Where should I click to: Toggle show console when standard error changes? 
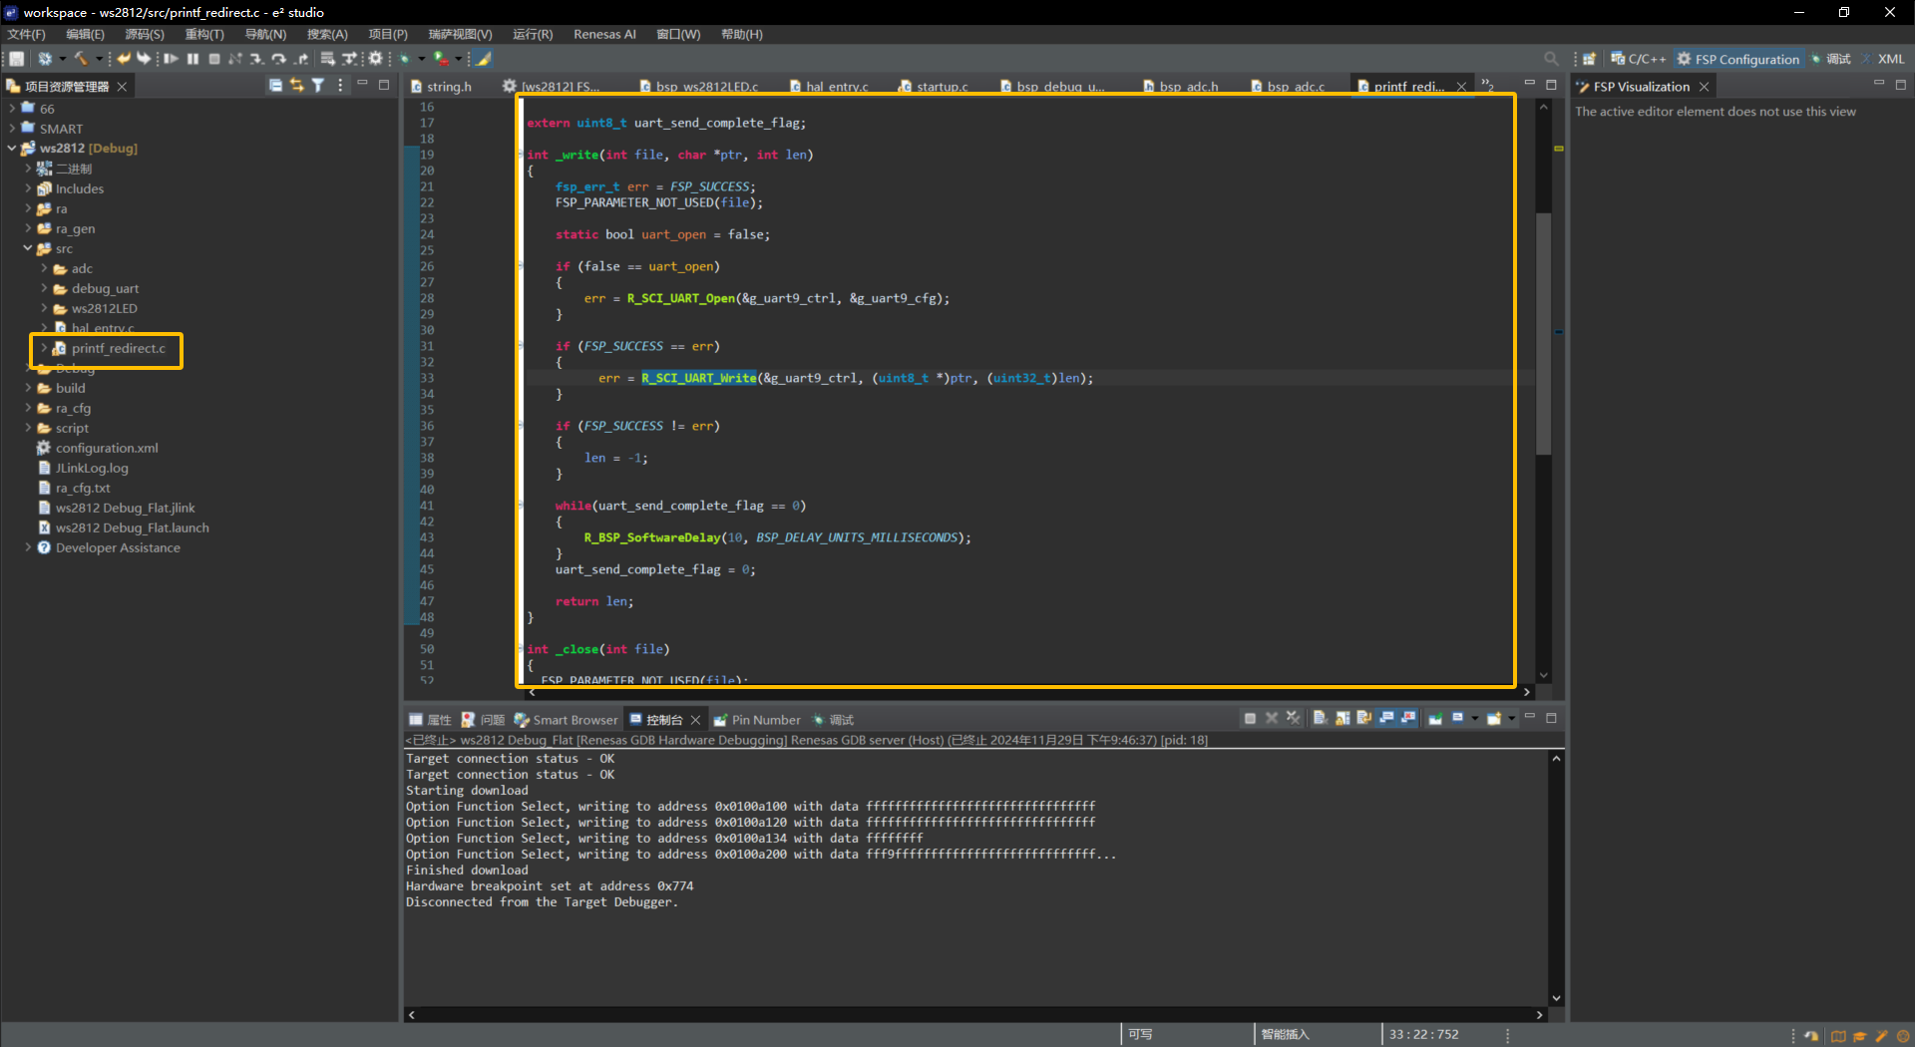[x=1408, y=719]
